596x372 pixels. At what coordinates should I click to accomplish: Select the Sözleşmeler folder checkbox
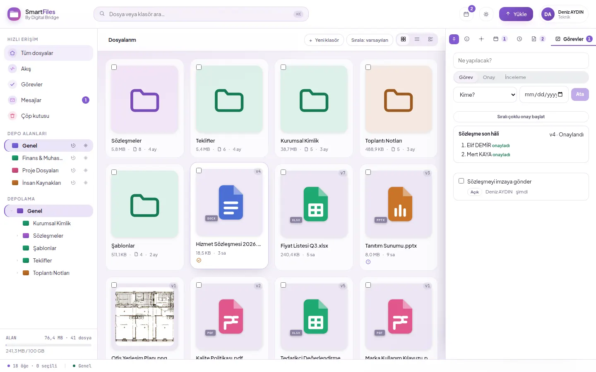114,67
